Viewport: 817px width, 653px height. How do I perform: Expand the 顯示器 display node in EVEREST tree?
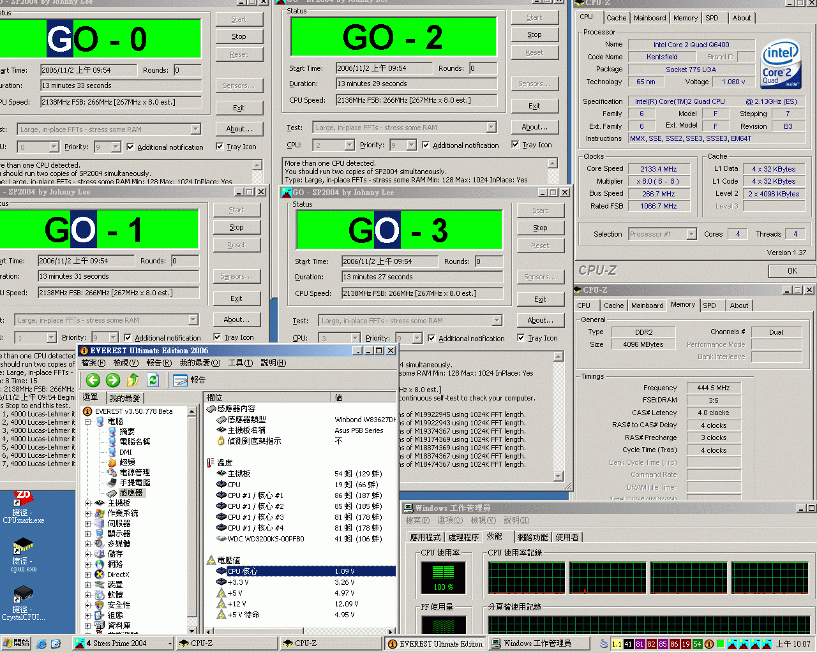pos(88,534)
